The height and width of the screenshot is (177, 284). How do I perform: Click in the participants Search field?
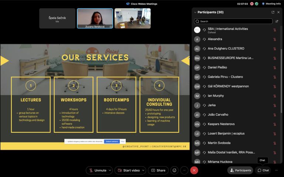[233, 21]
